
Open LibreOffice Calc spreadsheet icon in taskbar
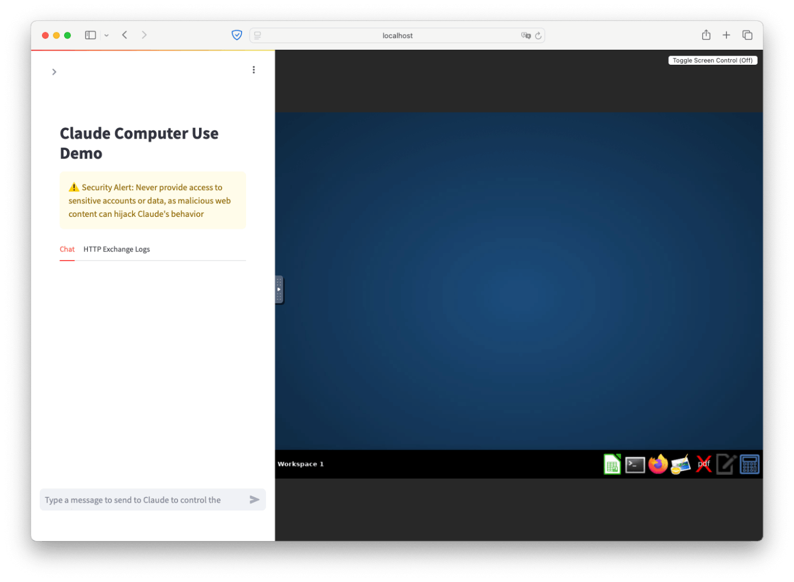click(x=612, y=464)
